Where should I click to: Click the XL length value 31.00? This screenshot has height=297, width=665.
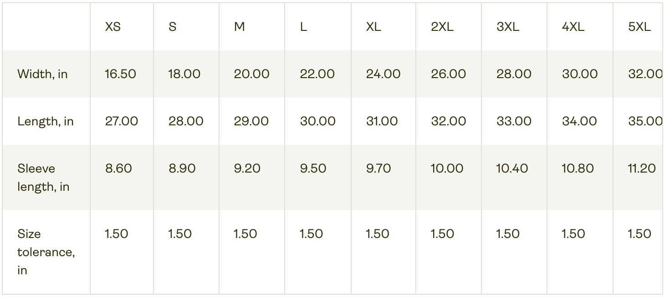coord(383,121)
